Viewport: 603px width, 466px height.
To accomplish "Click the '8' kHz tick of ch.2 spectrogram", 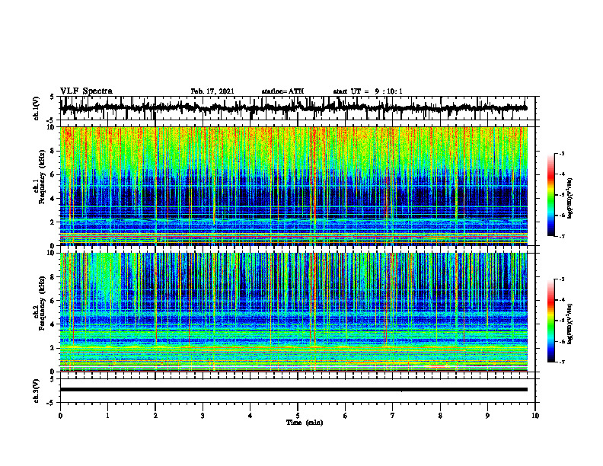I will tap(54, 277).
